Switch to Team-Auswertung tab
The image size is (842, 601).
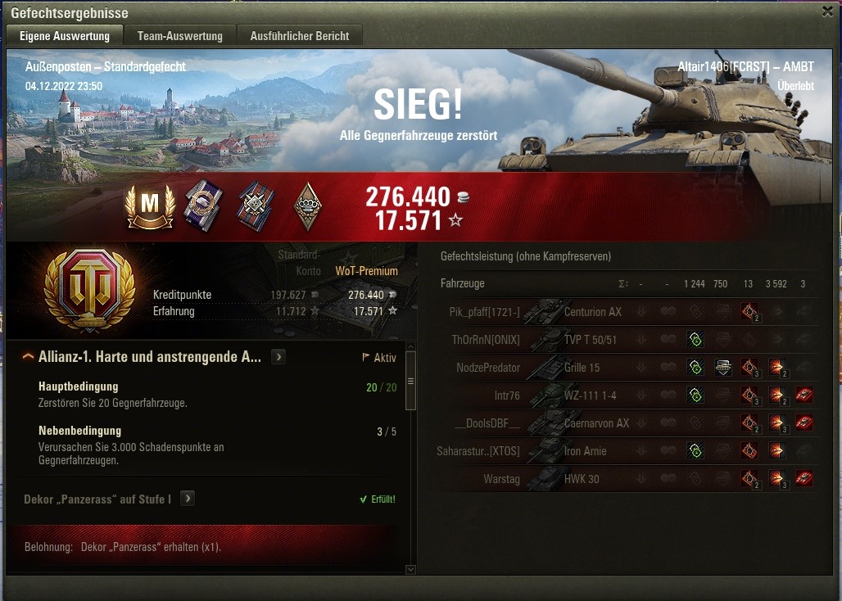click(180, 36)
